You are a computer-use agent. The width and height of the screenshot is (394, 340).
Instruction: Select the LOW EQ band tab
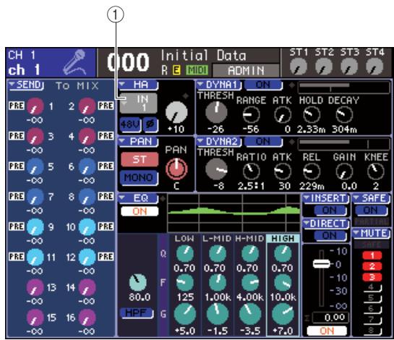[x=184, y=239]
